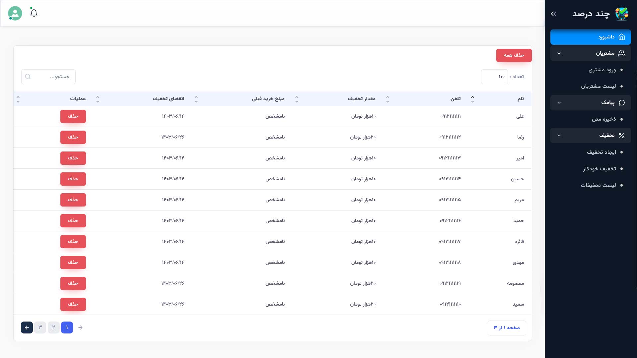Collapse sidebar with double chevron icon

click(553, 14)
